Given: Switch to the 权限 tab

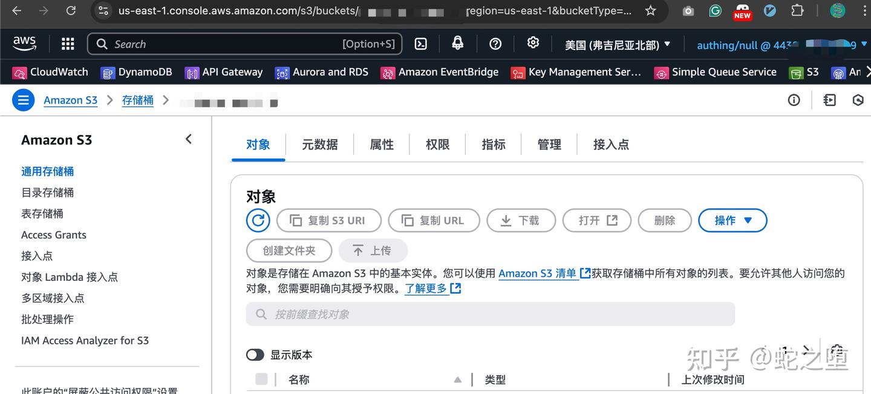Looking at the screenshot, I should pyautogui.click(x=437, y=144).
